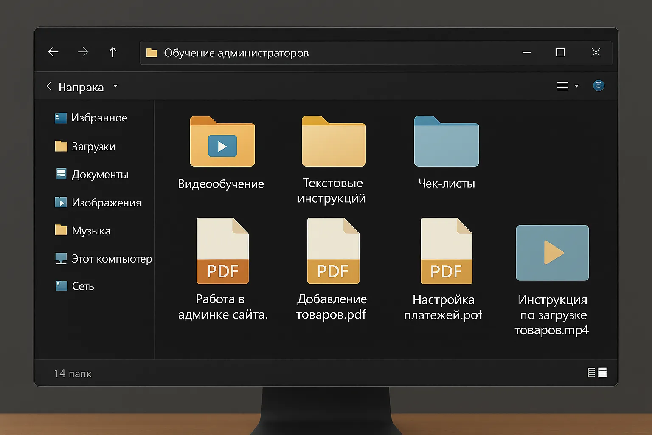Select the blue Чек-листы folder icon
Image resolution: width=652 pixels, height=435 pixels.
point(447,141)
